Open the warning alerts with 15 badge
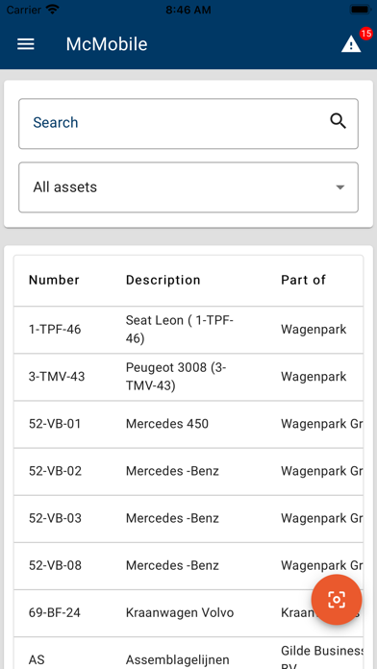 click(x=351, y=44)
